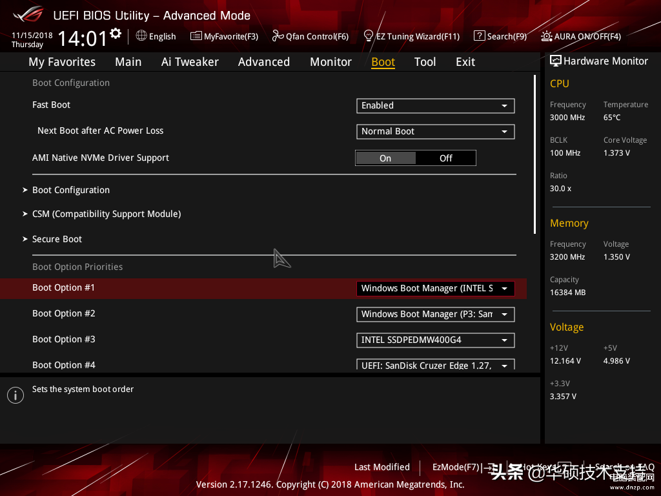Launch EZ Tuning Wizard via bulb icon
The width and height of the screenshot is (661, 496).
pos(369,36)
